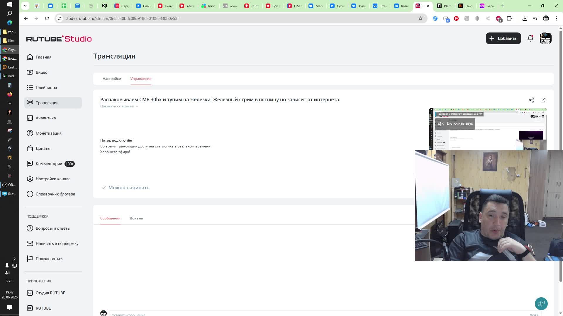Image resolution: width=563 pixels, height=316 pixels.
Task: Open stream in new window icon
Action: 543,100
